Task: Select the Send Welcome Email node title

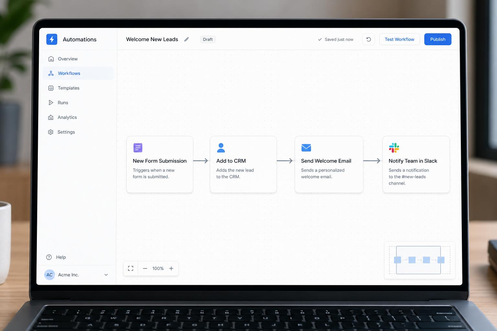Action: 326,161
